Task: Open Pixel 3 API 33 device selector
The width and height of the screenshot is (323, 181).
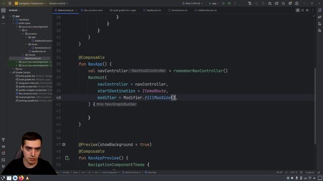Action: coord(193,4)
